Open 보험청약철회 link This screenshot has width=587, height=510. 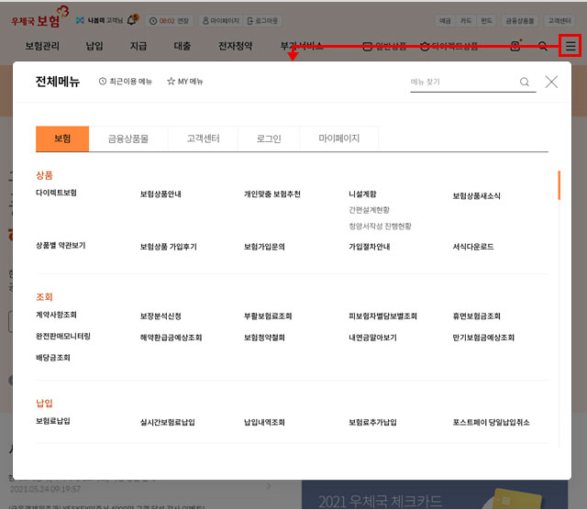264,338
